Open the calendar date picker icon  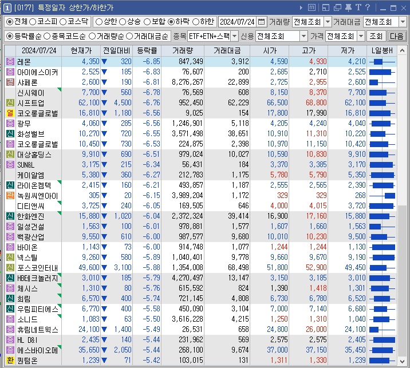[261, 22]
